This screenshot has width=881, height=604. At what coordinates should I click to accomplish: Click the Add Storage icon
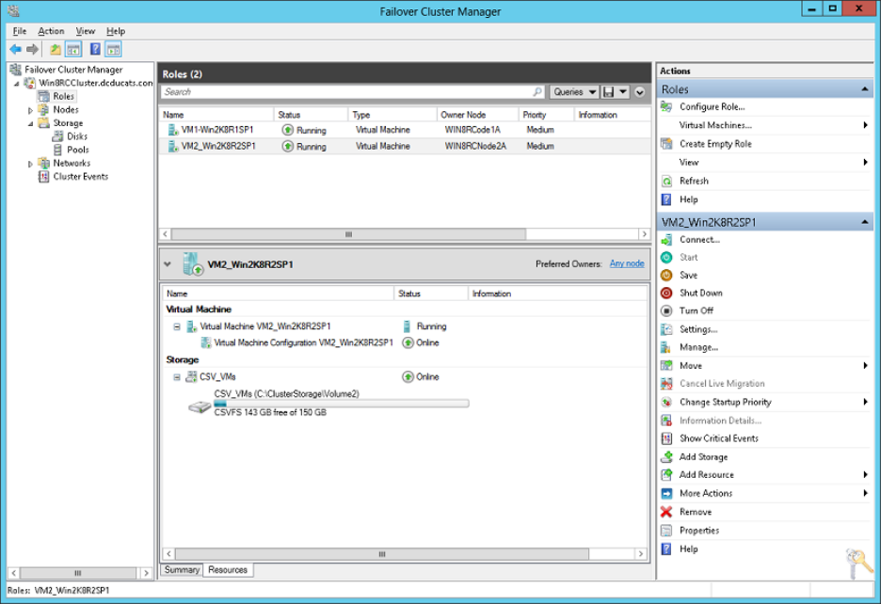coord(666,457)
